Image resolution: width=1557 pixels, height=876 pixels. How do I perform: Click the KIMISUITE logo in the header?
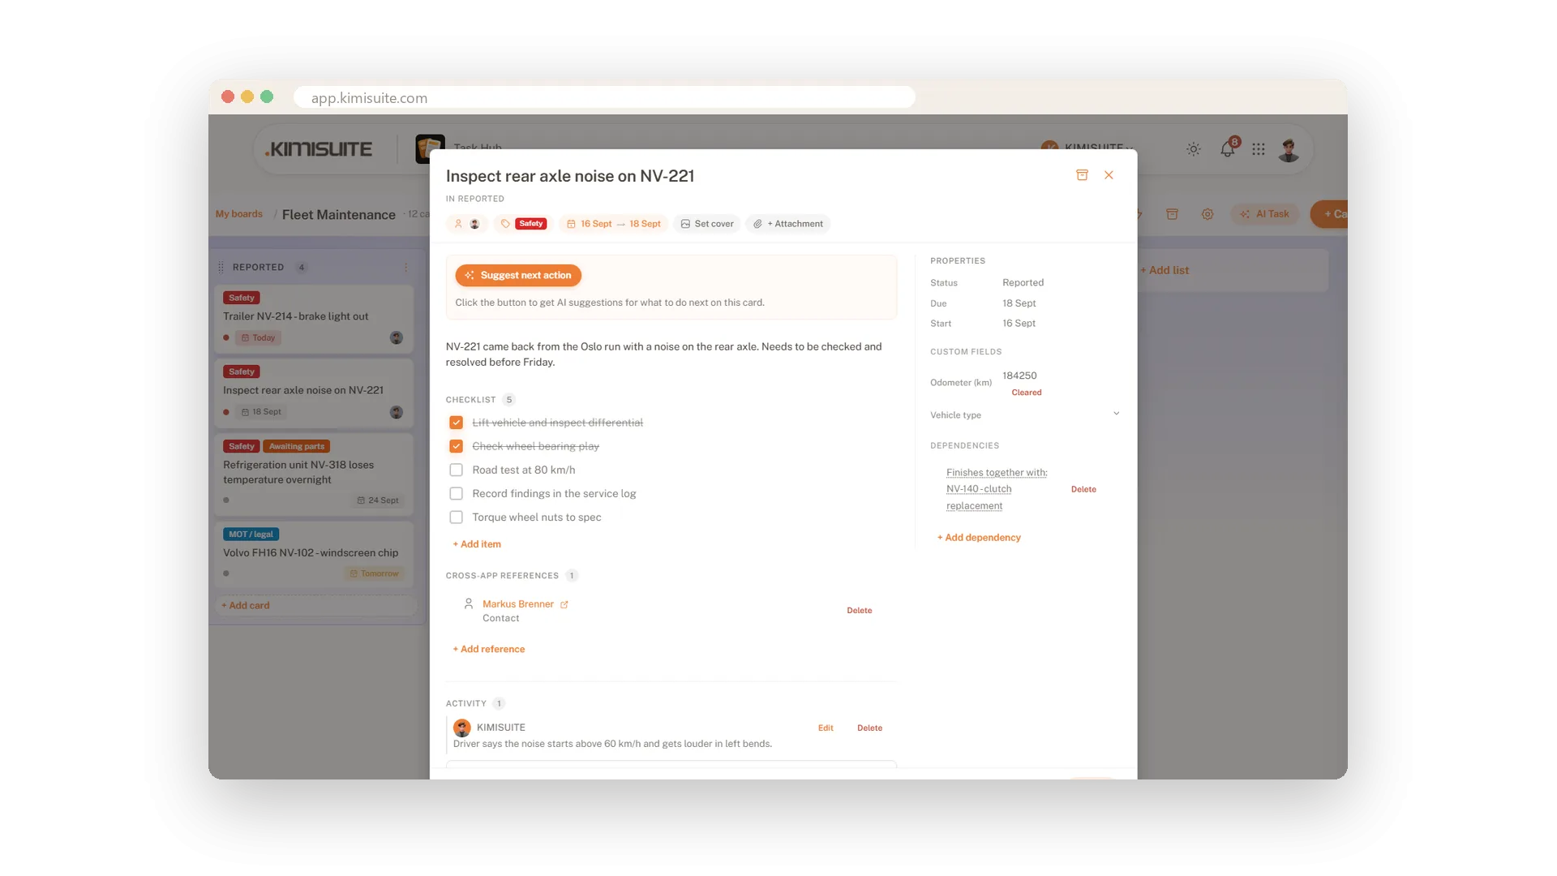[320, 149]
